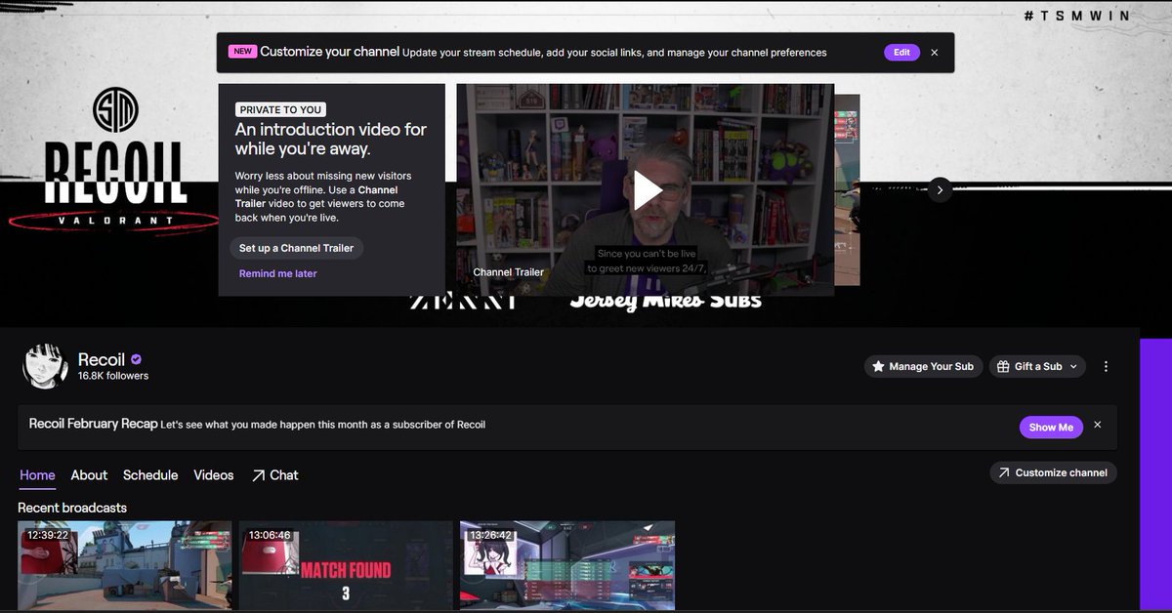Click the PRIVATE TO YOU label
The width and height of the screenshot is (1172, 613).
[280, 110]
